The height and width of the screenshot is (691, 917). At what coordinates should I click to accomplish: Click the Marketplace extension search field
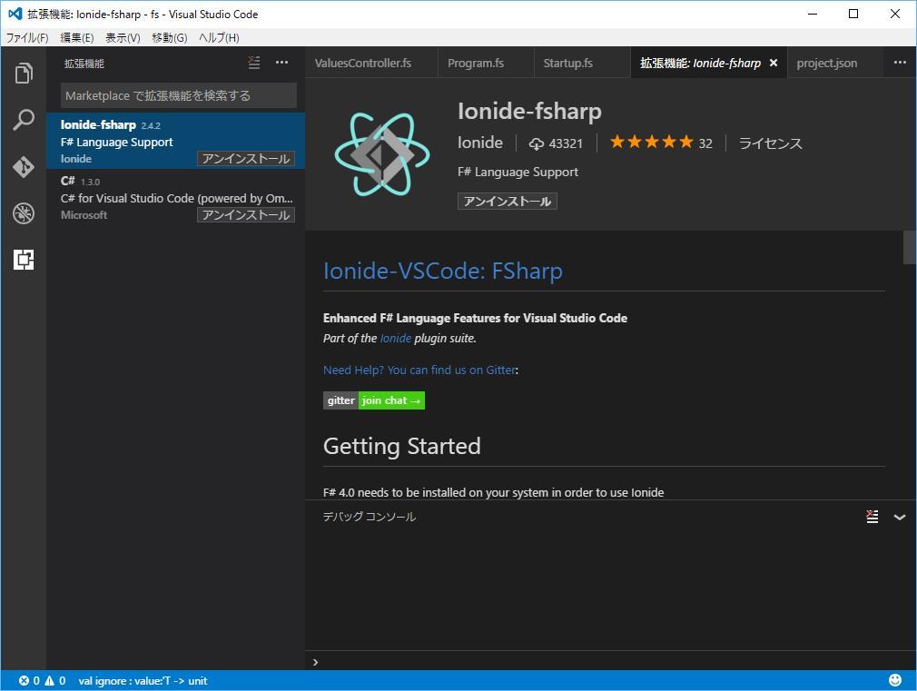coord(179,95)
